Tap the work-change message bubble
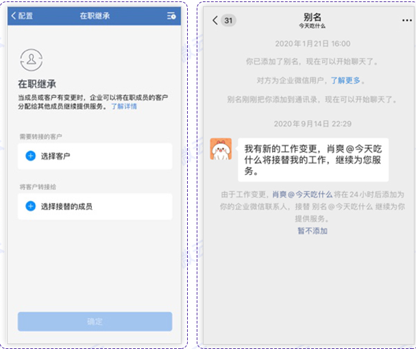 [313, 160]
